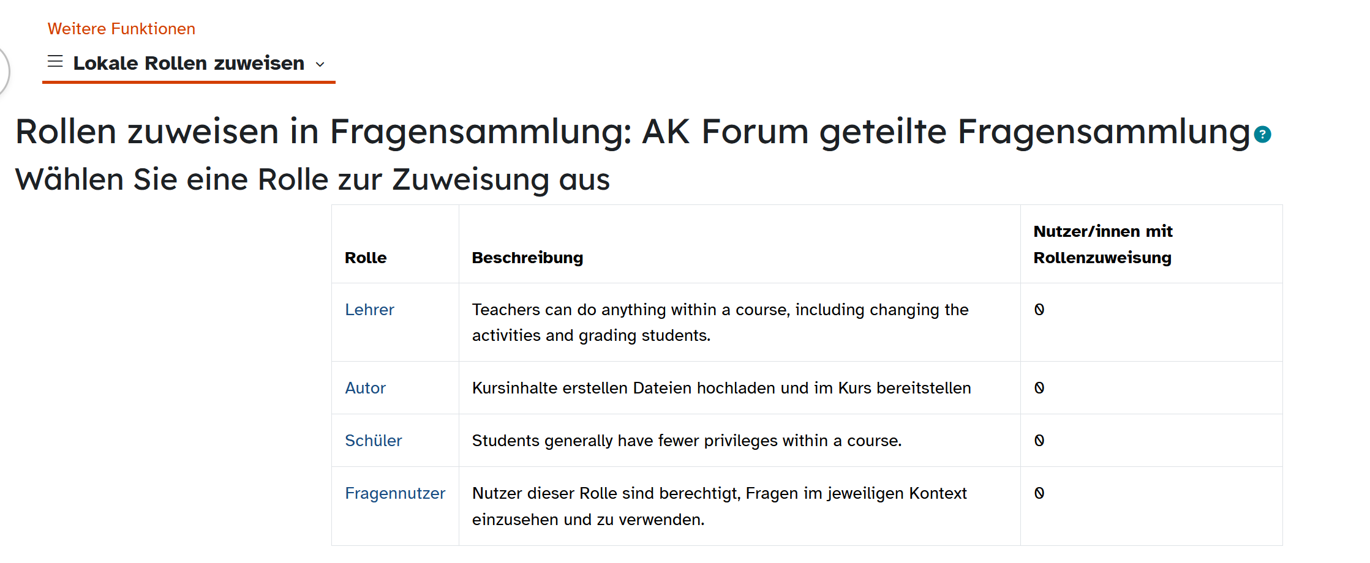Click the subheading Wählen Sie eine Rolle

pyautogui.click(x=312, y=180)
